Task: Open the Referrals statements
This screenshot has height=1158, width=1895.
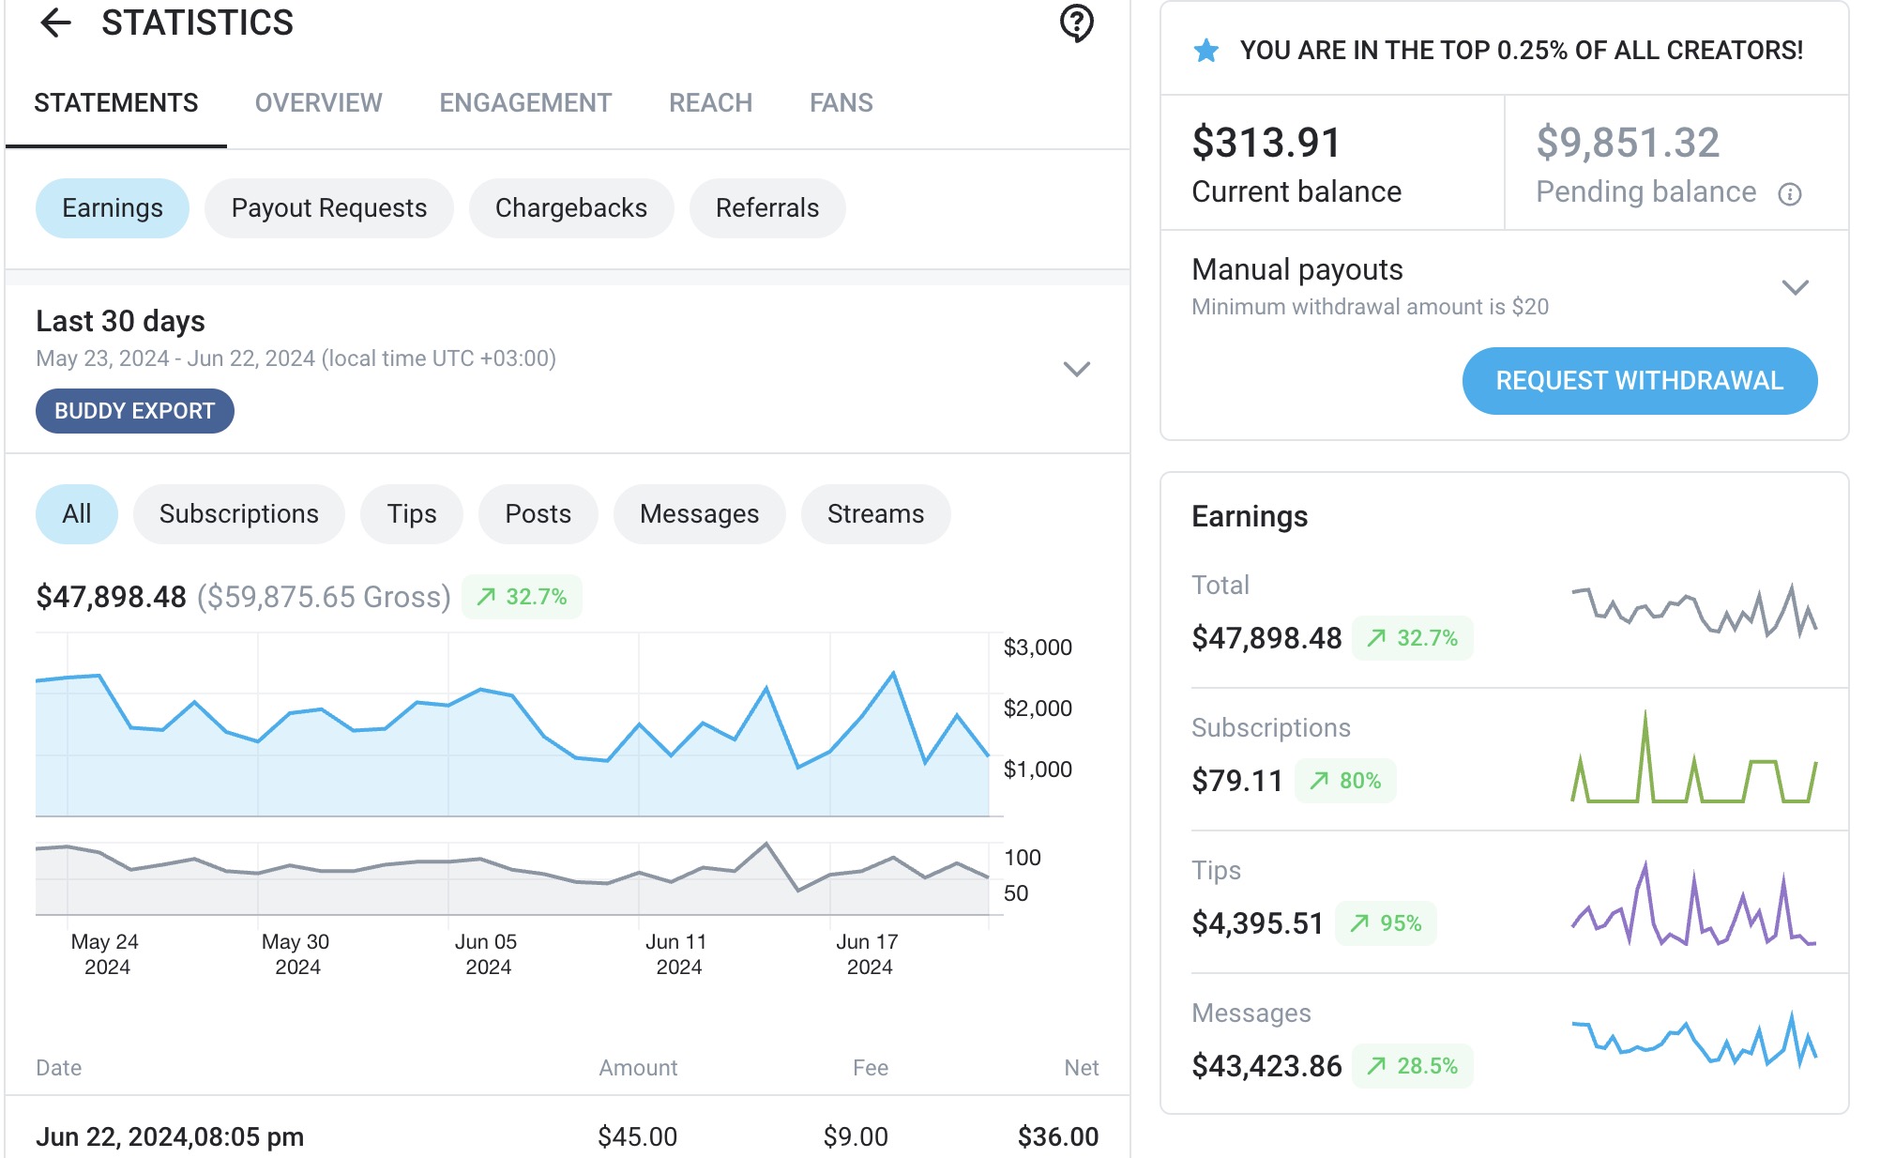Action: click(x=766, y=207)
